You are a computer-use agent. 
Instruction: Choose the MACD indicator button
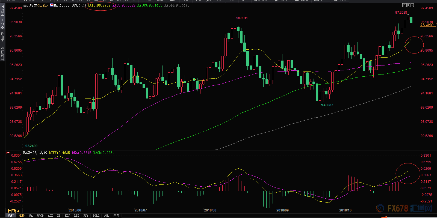tap(40, 216)
